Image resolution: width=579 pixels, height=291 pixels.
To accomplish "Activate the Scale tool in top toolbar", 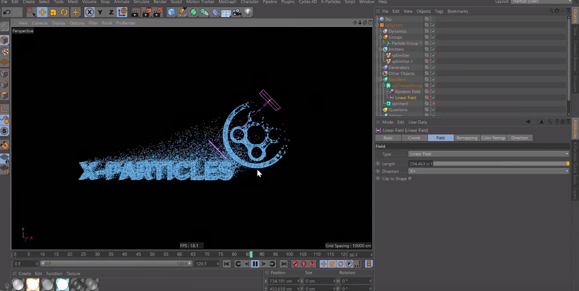I will pos(53,12).
